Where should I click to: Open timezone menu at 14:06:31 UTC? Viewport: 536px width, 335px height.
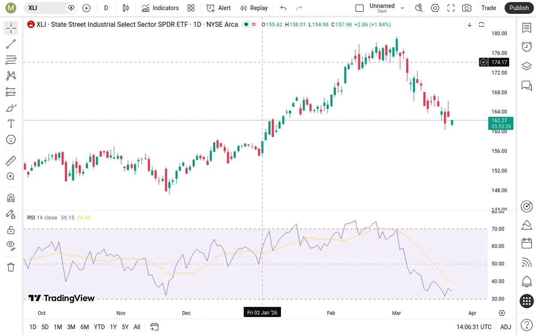474,327
